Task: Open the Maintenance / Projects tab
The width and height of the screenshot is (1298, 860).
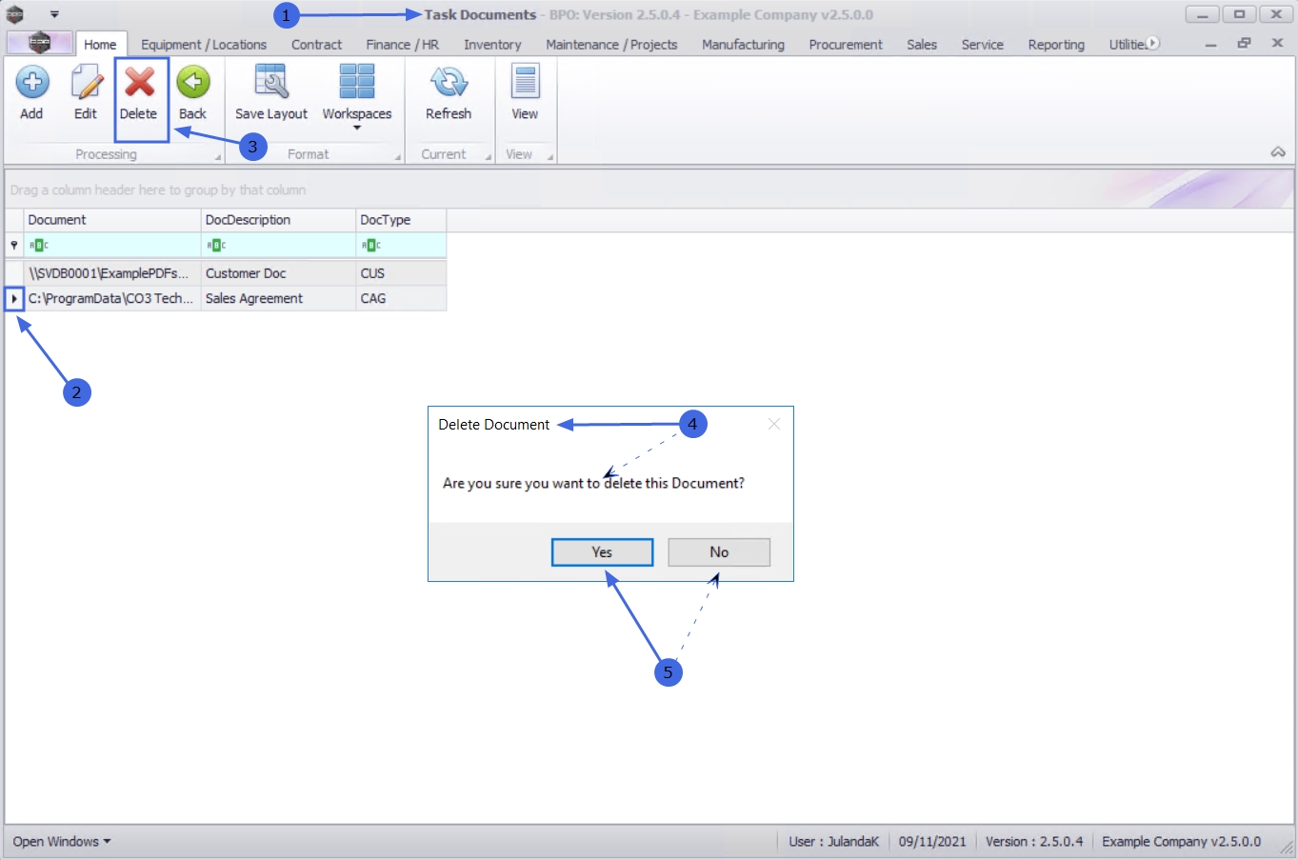Action: coord(611,45)
